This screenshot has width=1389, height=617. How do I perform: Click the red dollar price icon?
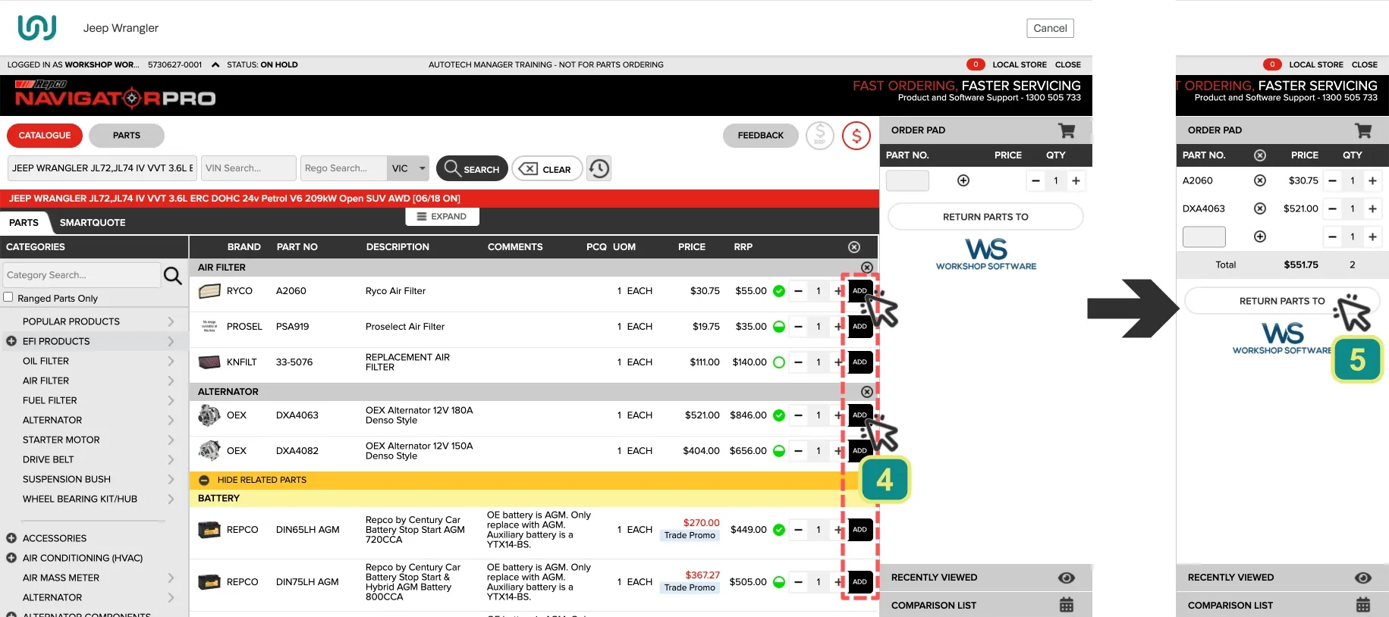pos(856,136)
